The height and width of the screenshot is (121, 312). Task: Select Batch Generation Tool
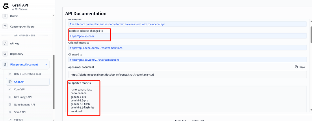(28, 74)
